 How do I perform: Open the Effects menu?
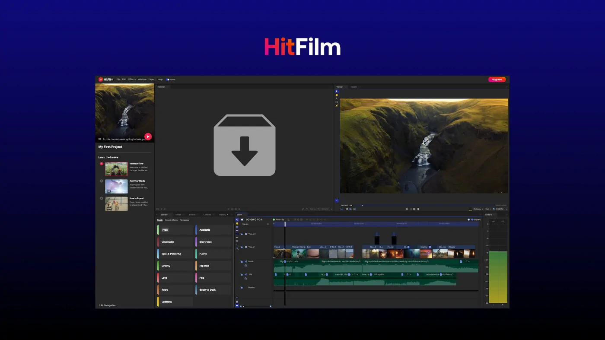(132, 79)
